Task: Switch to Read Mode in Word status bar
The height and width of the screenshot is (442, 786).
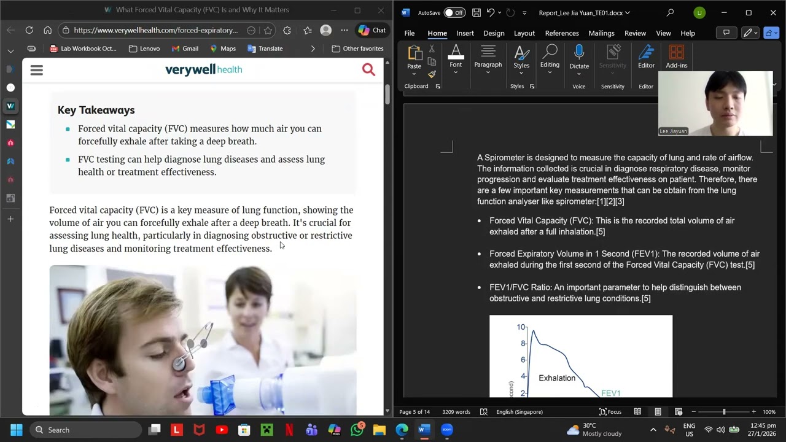Action: [637, 412]
